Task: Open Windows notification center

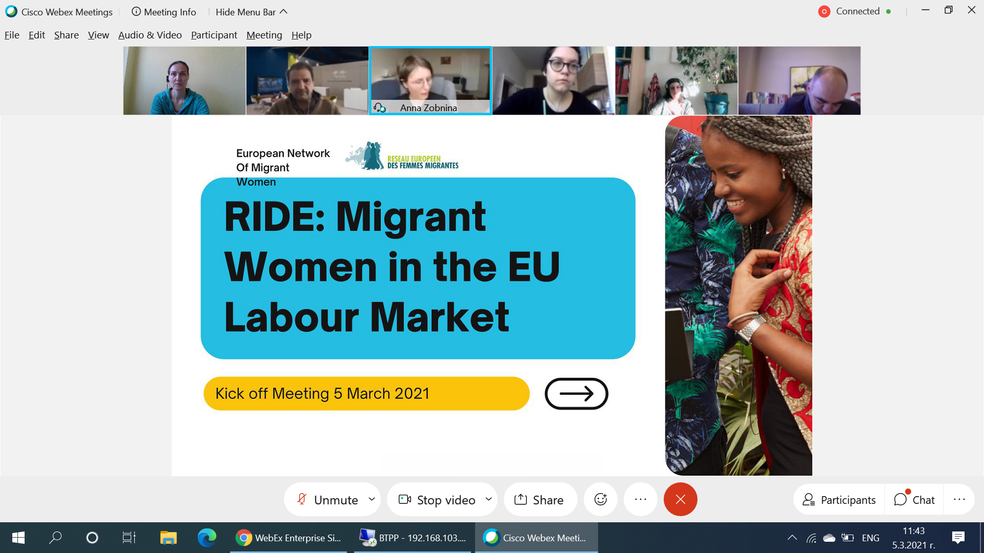Action: coord(958,538)
